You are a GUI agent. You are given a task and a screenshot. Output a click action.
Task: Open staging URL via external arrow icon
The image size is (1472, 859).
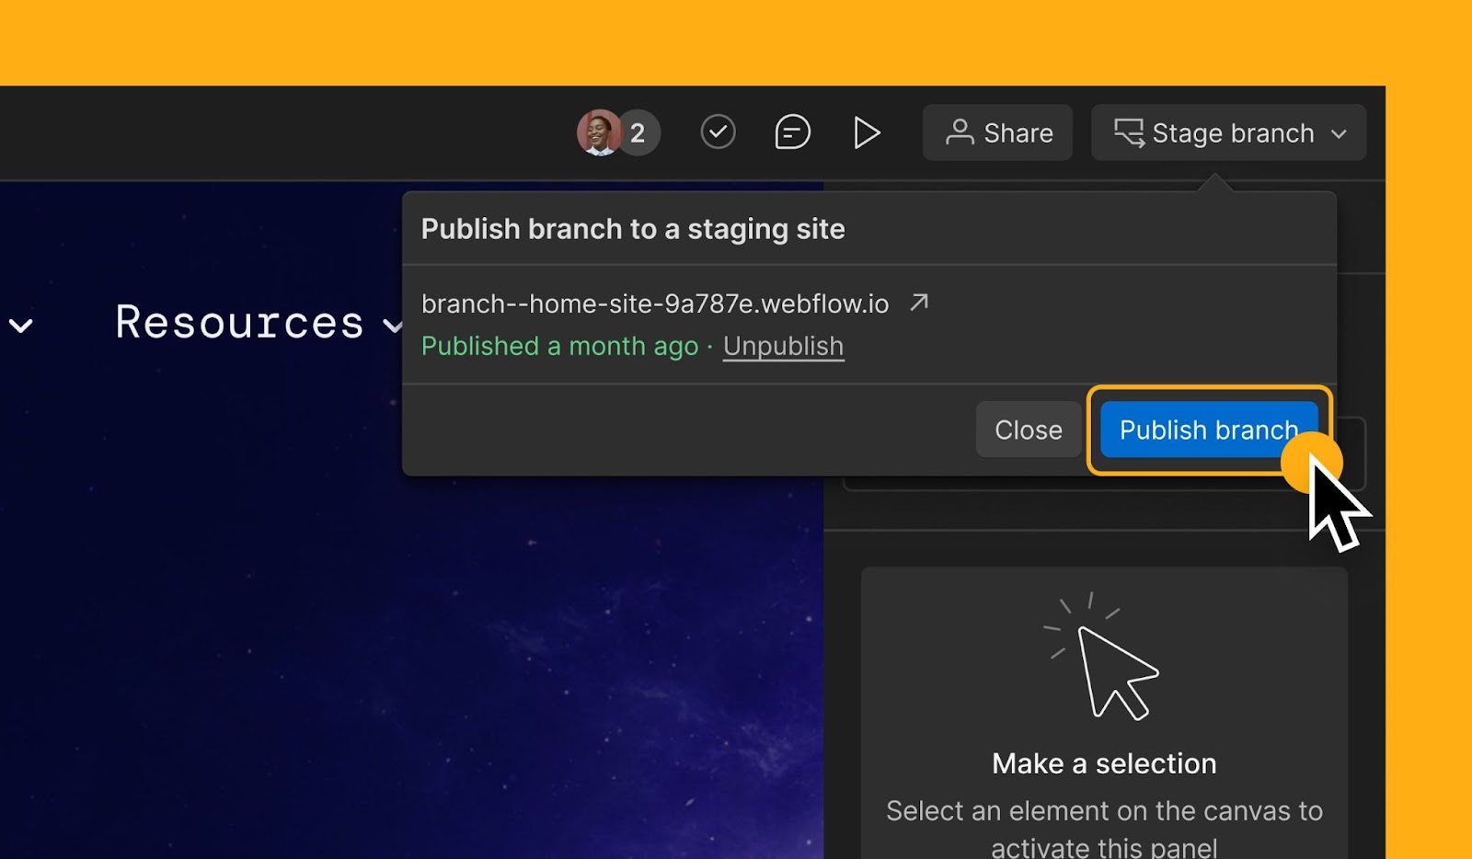click(x=918, y=303)
